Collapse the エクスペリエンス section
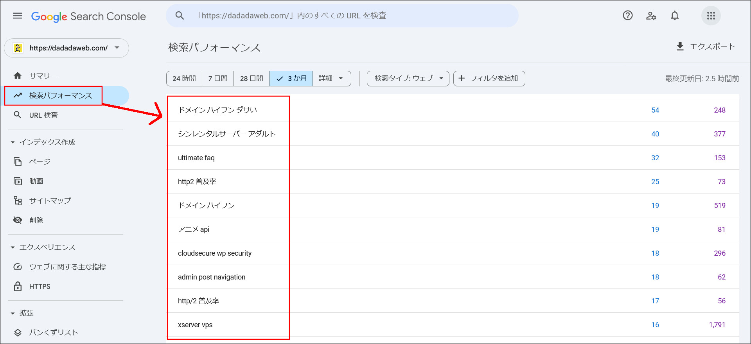Viewport: 751px width, 344px height. pos(13,247)
